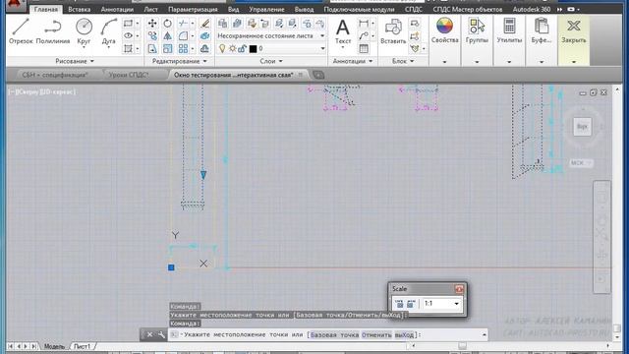Image resolution: width=629 pixels, height=354 pixels.
Task: Click the Erase tool icon
Action: pyautogui.click(x=205, y=24)
